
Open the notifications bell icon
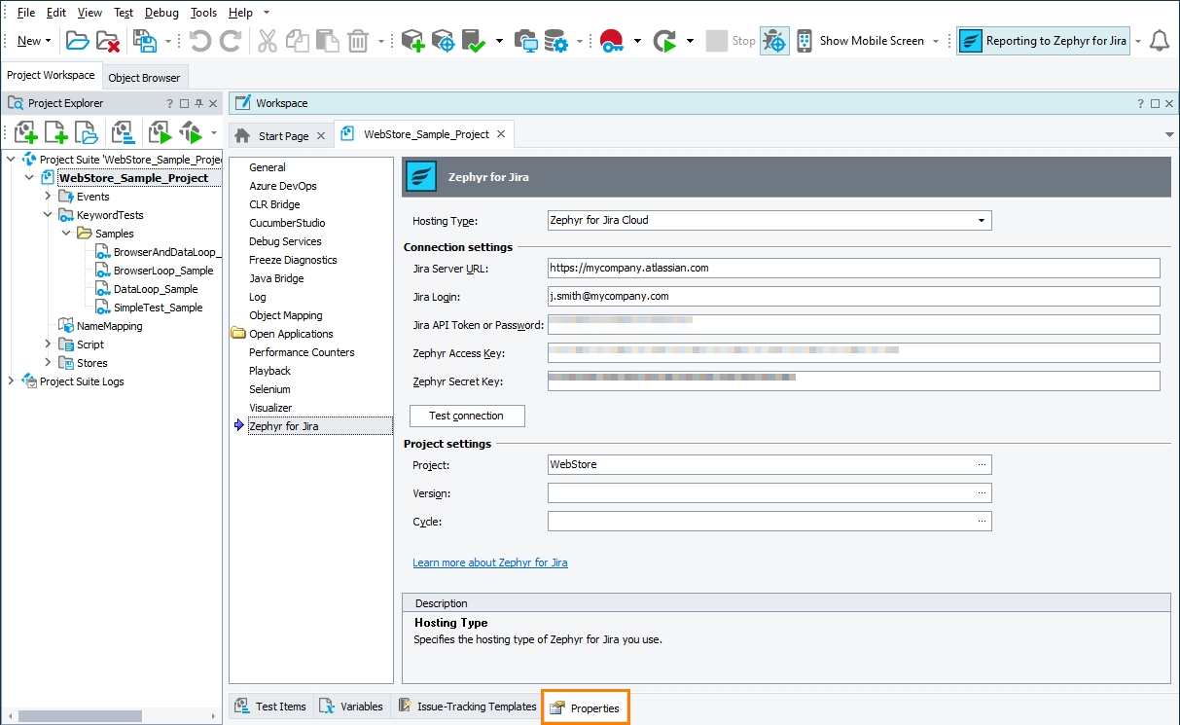tap(1159, 41)
